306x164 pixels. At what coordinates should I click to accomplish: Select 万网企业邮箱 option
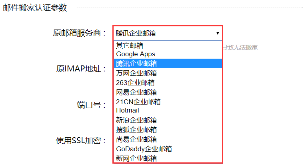click(x=136, y=73)
